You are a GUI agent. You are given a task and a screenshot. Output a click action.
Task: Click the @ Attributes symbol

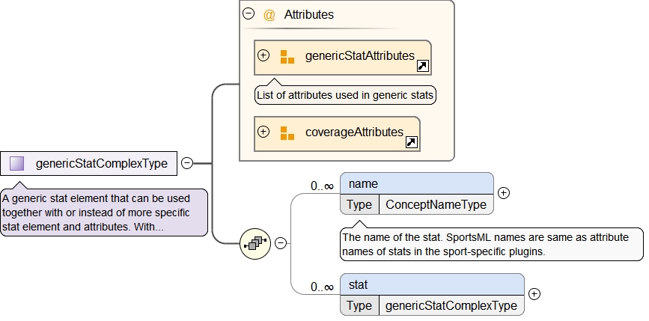pos(269,15)
